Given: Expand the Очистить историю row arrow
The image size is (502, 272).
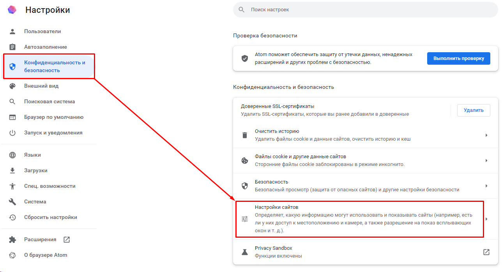Looking at the screenshot, I should pos(486,135).
